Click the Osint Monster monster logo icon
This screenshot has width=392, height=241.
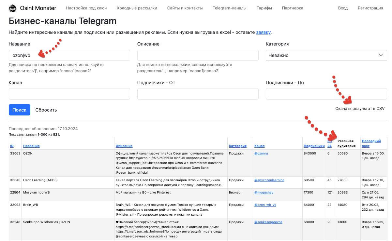(x=12, y=8)
